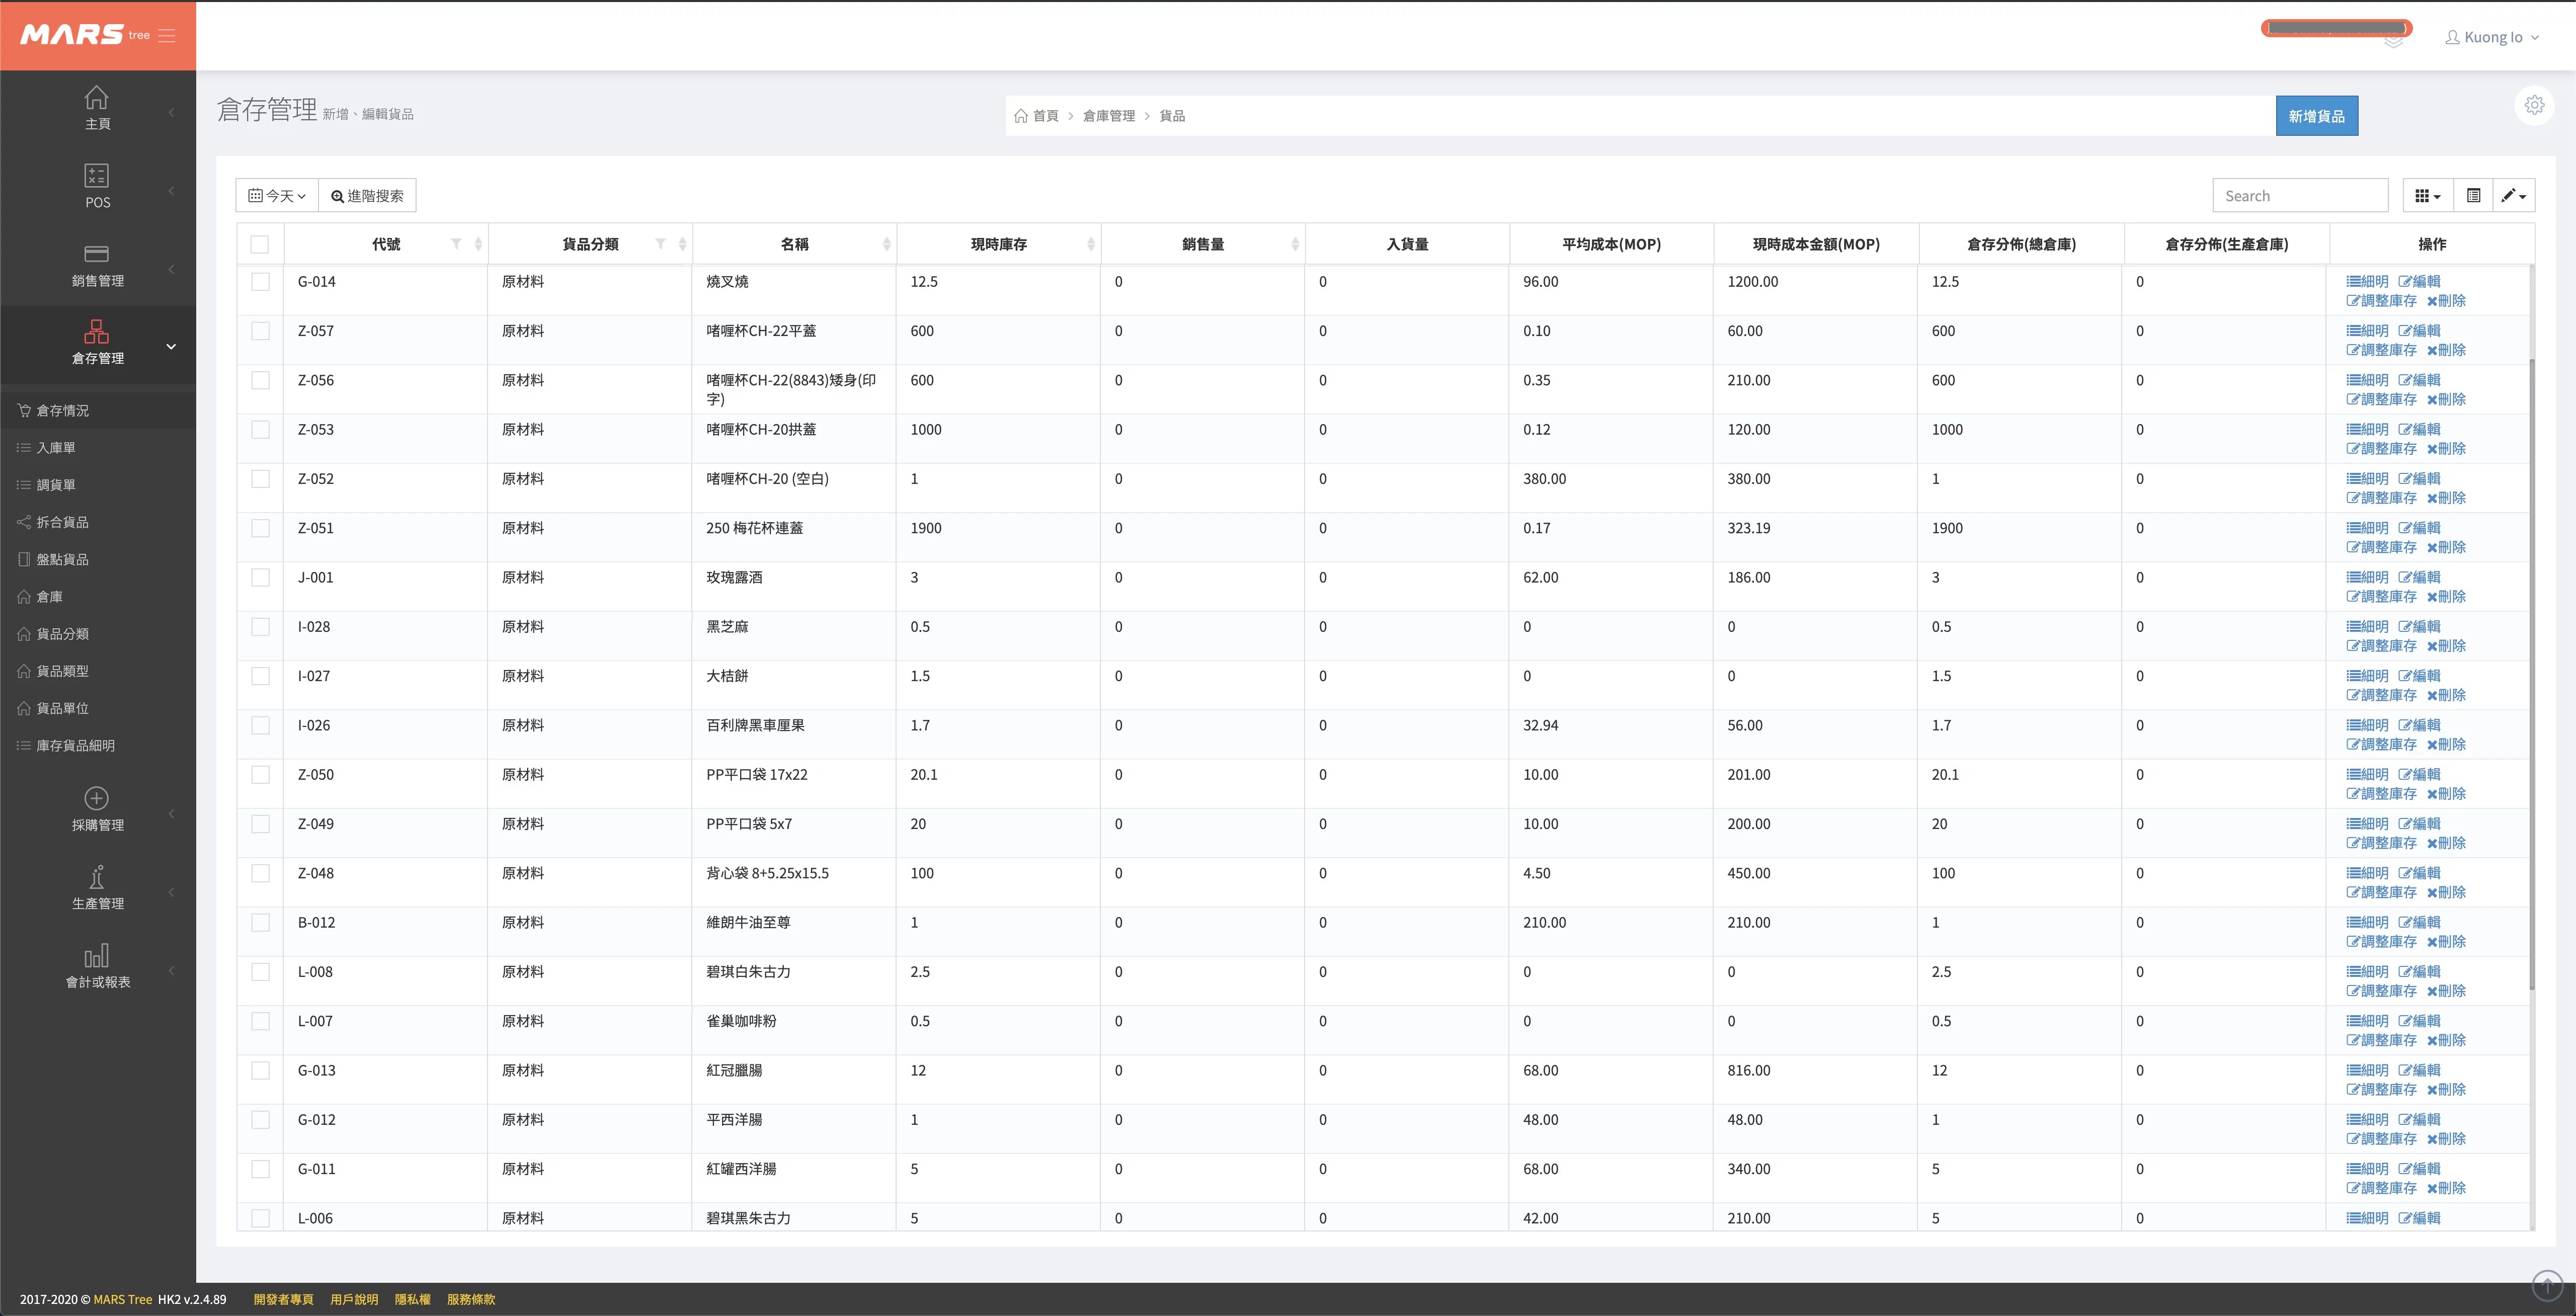Open the 主頁 home sidebar icon
The height and width of the screenshot is (1316, 2576).
coord(97,98)
